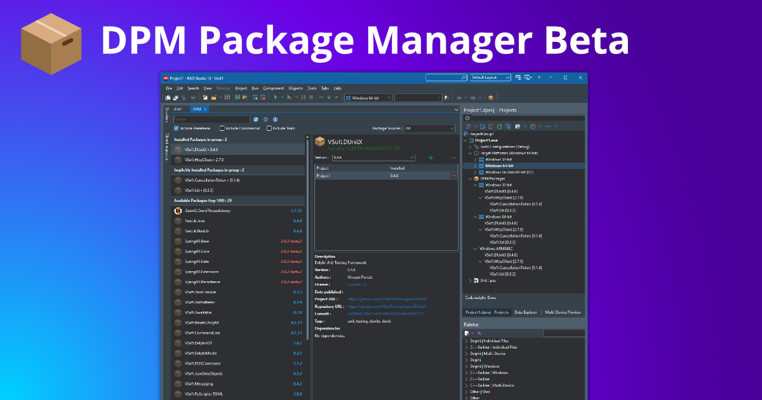Click the New items toolbar icon
Image resolution: width=762 pixels, height=400 pixels.
[205, 97]
